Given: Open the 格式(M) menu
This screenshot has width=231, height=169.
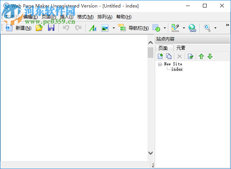Looking at the screenshot, I should coord(85,17).
